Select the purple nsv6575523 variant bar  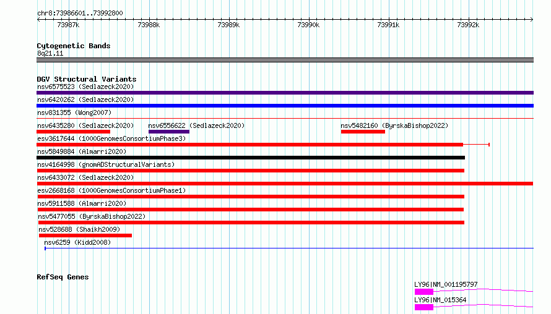(x=285, y=93)
